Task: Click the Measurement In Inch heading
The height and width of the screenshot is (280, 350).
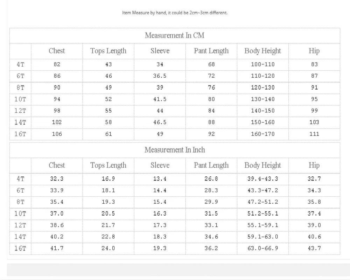Action: (x=175, y=149)
